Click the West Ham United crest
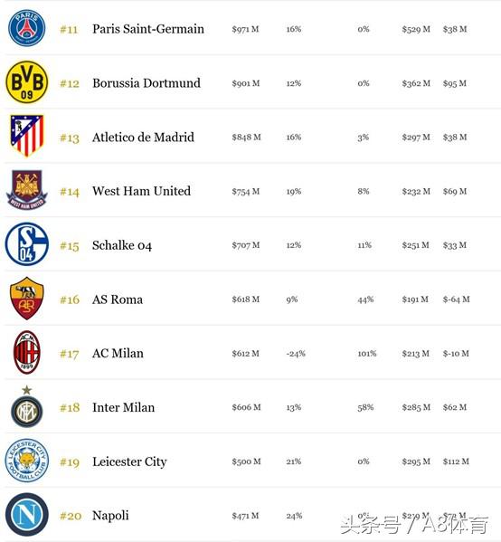Screen dimensions: 501x542 tap(26, 189)
